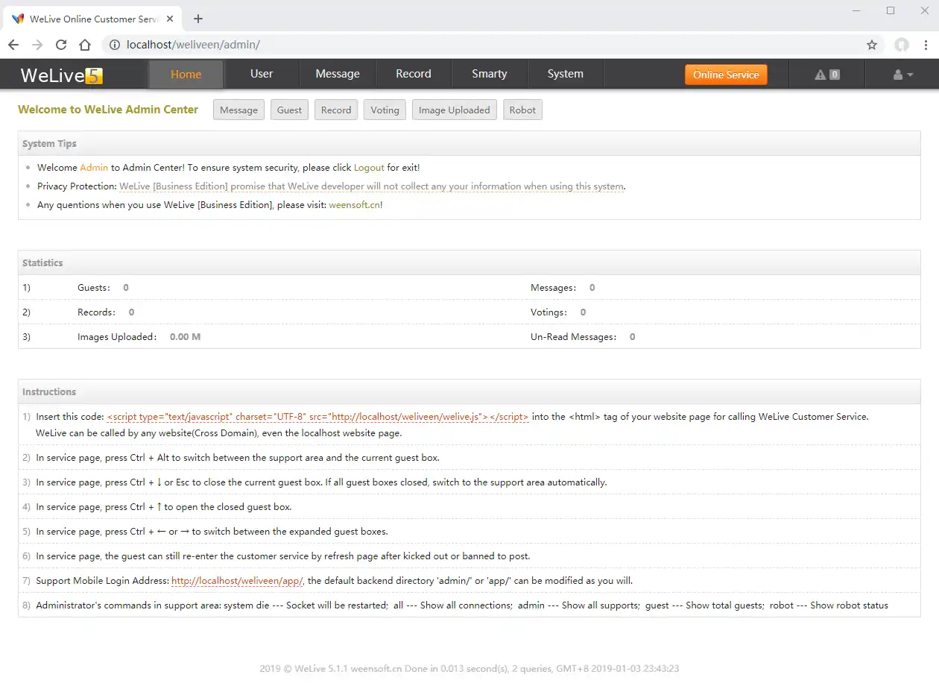The image size is (939, 686).
Task: Open the browser profile avatar icon
Action: pos(902,45)
